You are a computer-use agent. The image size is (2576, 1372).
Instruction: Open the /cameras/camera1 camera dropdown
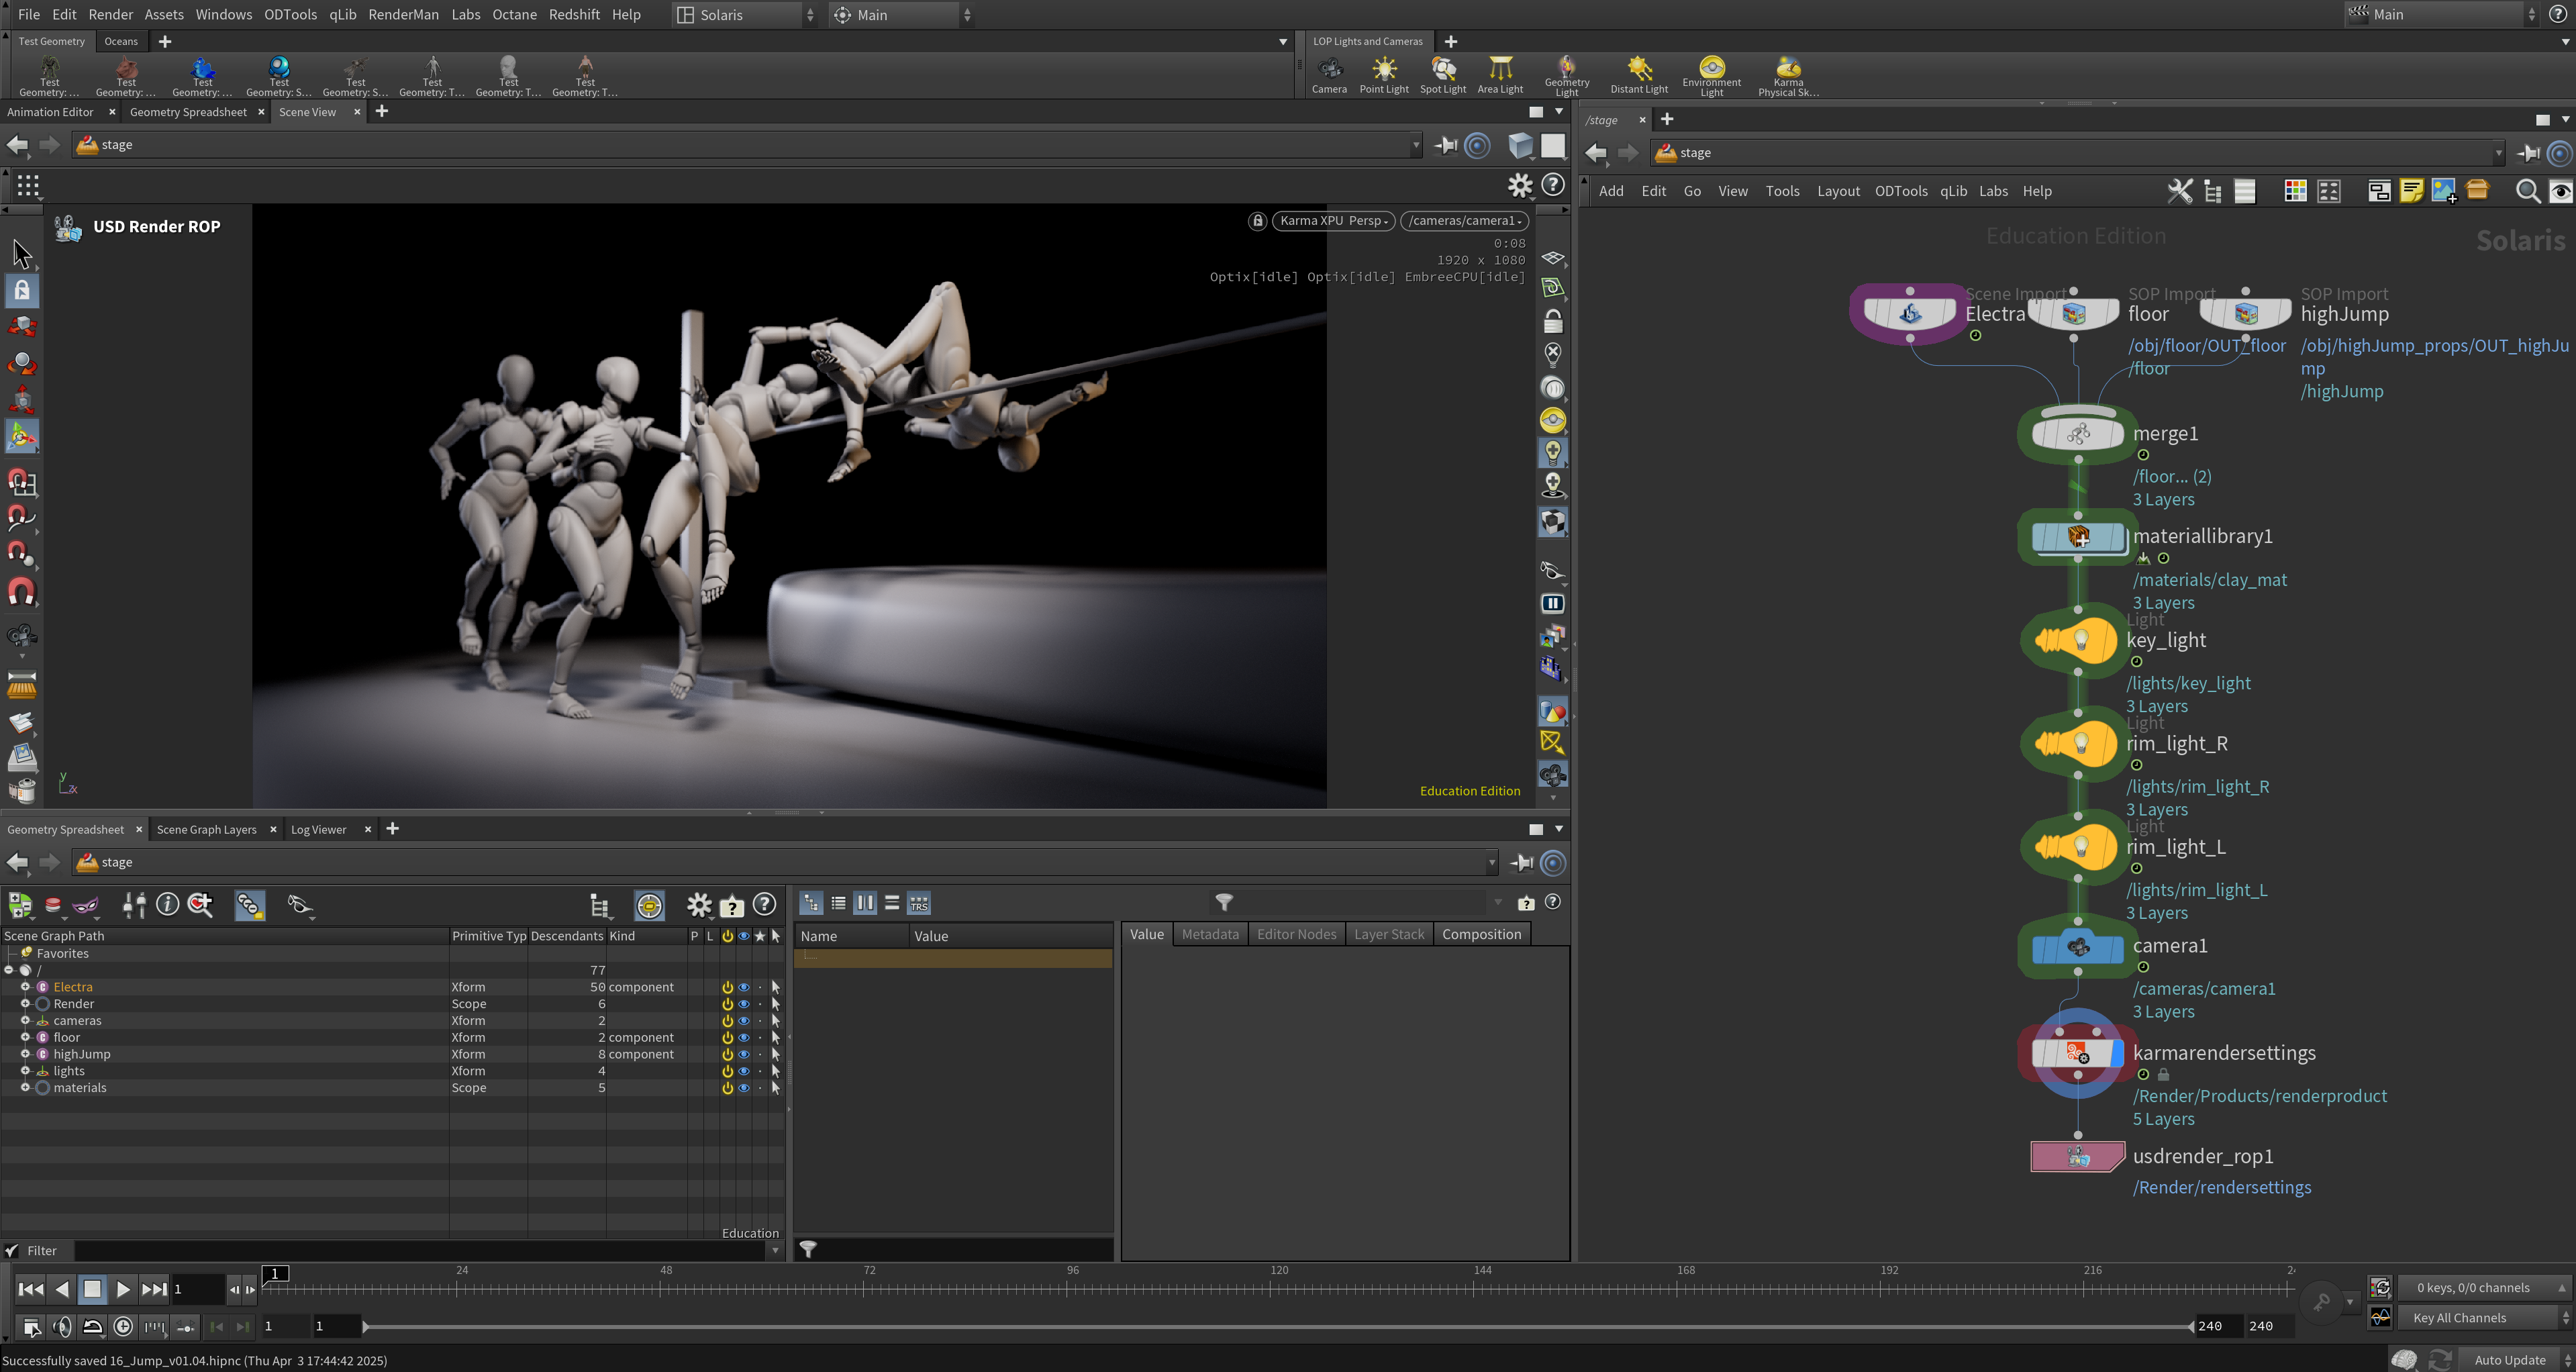click(x=1465, y=221)
